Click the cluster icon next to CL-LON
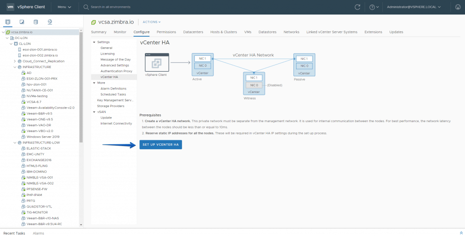This screenshot has width=465, height=236. (16, 44)
